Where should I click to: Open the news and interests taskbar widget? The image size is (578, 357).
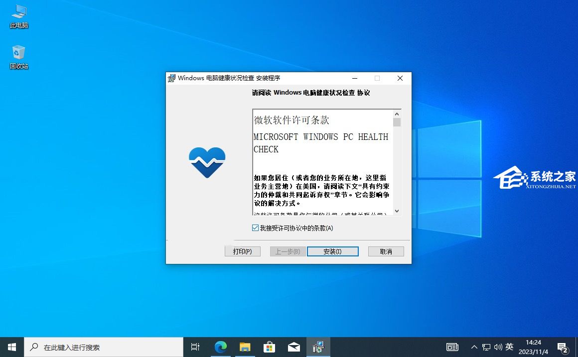pyautogui.click(x=452, y=347)
